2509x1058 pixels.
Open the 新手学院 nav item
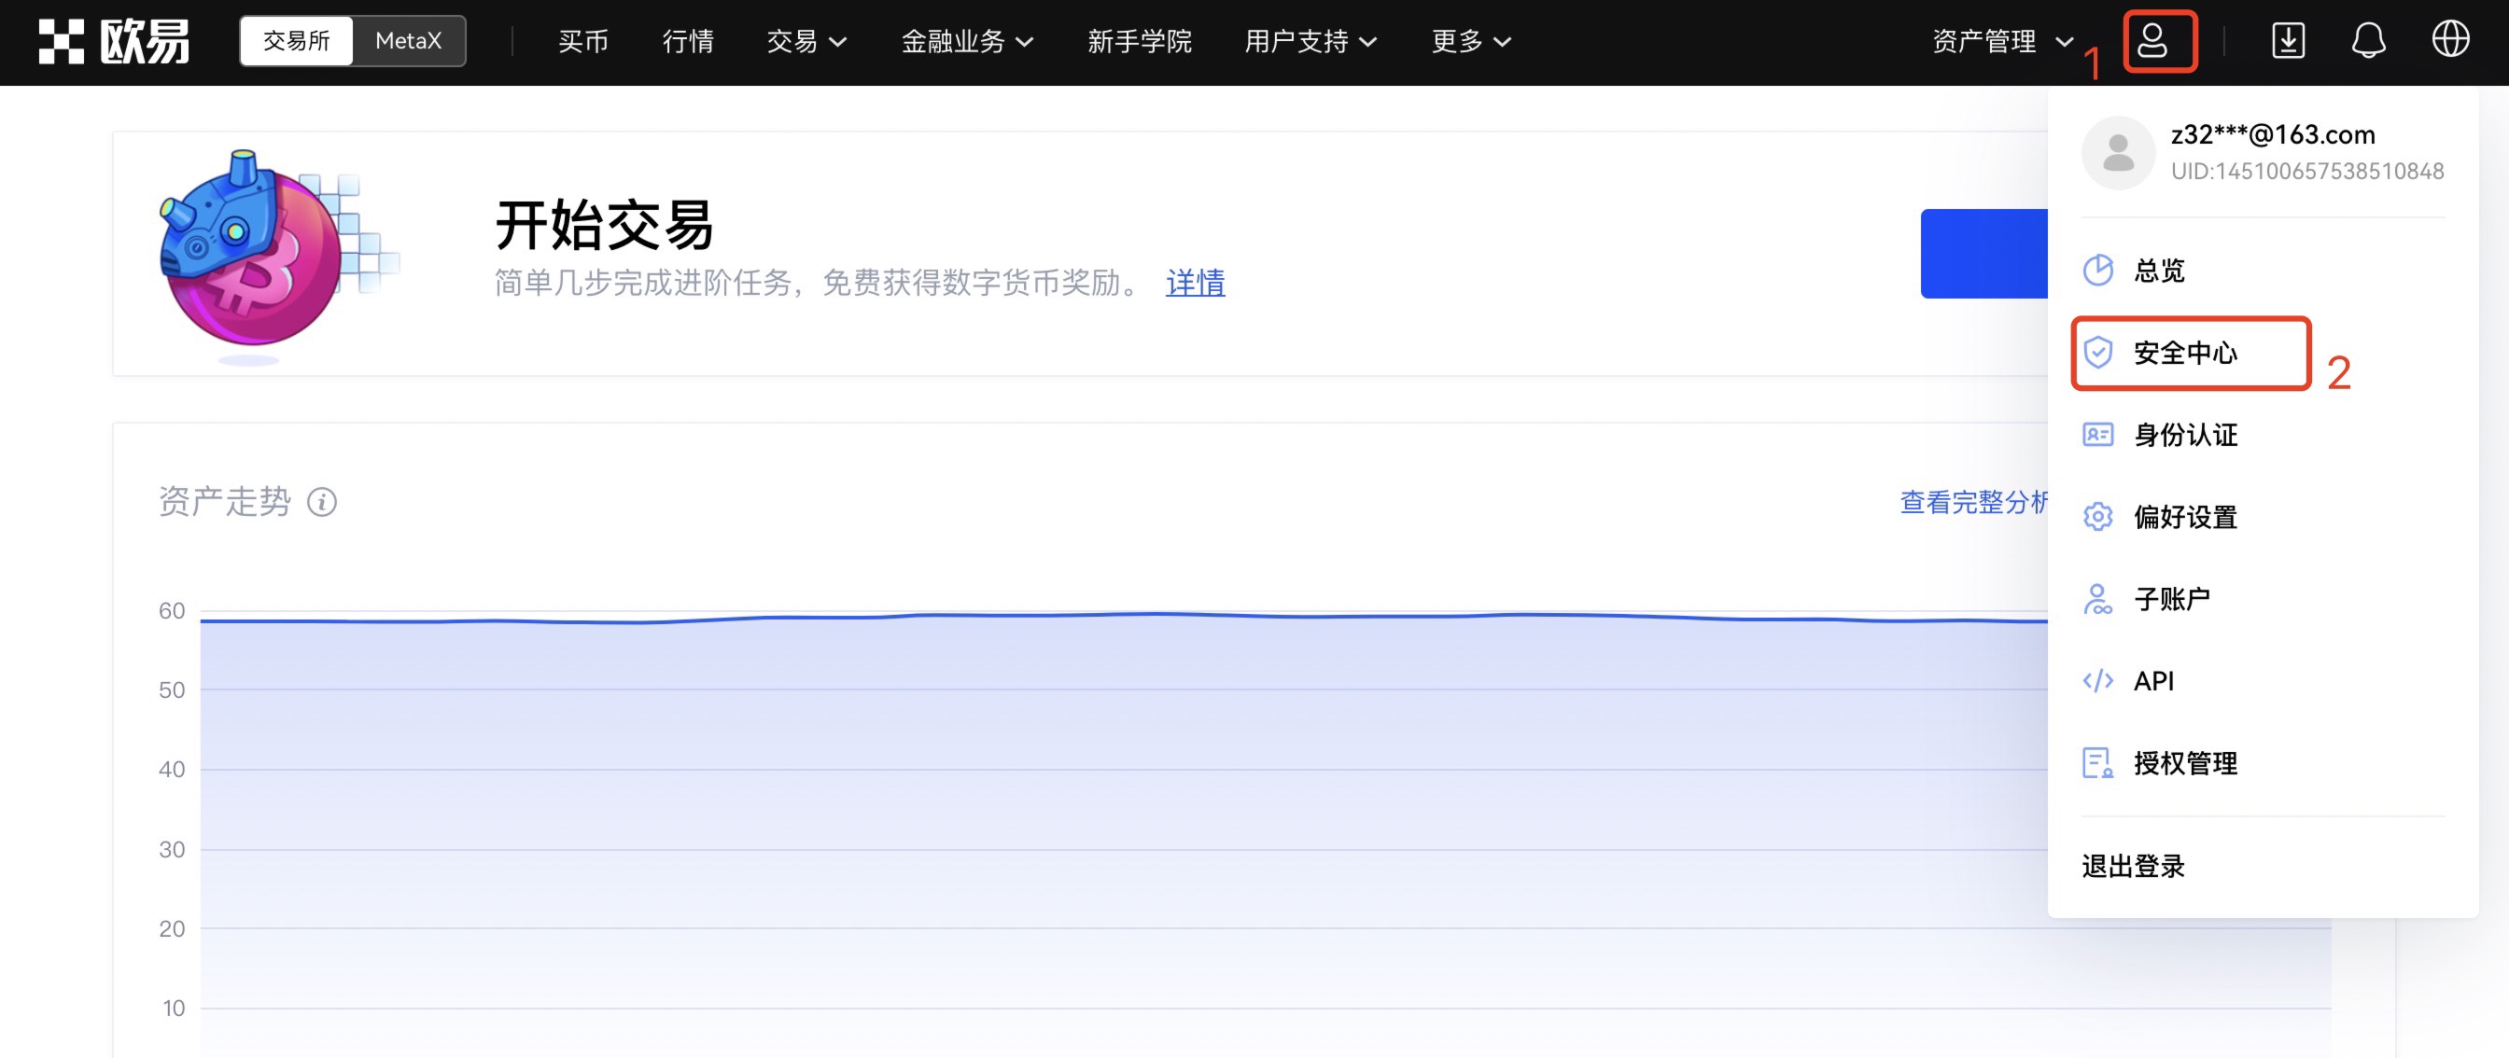pos(1139,41)
